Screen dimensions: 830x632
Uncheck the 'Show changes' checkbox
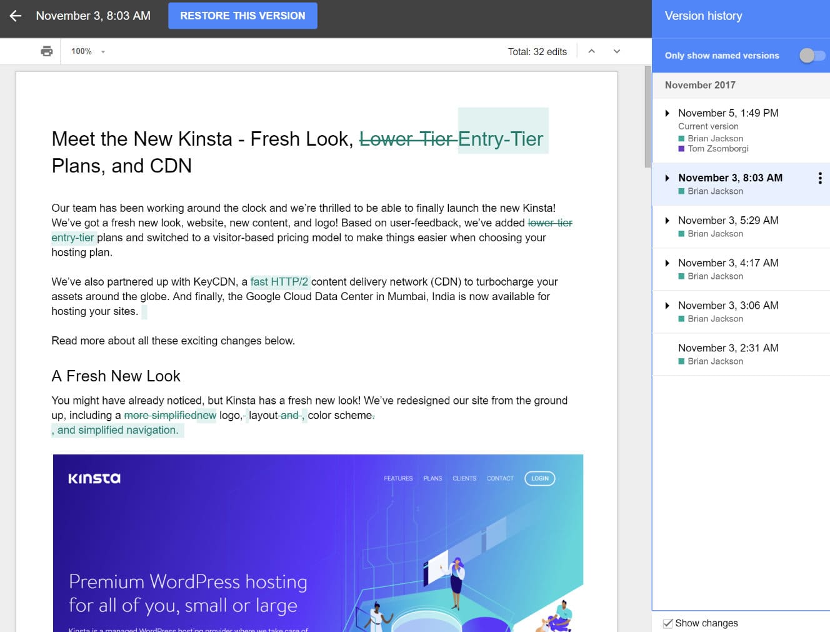(669, 623)
